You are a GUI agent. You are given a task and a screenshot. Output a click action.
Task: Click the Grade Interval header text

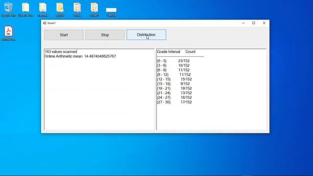point(168,52)
